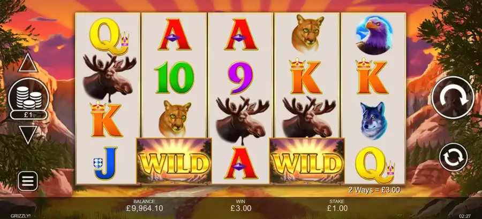The image size is (482, 219).
Task: Click the spin button
Action: [x=453, y=98]
